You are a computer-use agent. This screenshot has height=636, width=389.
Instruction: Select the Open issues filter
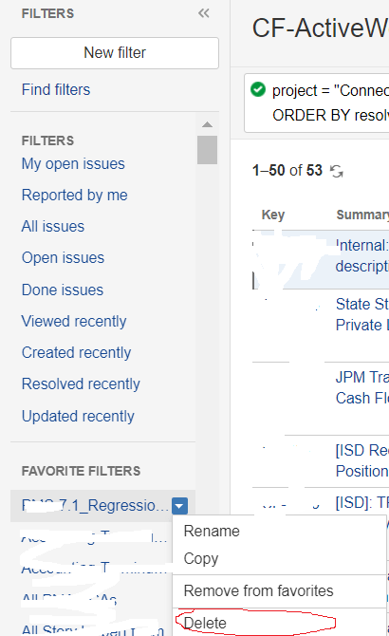63,258
